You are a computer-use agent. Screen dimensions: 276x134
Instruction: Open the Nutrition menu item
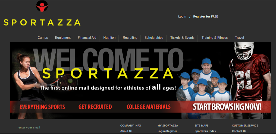pos(109,38)
